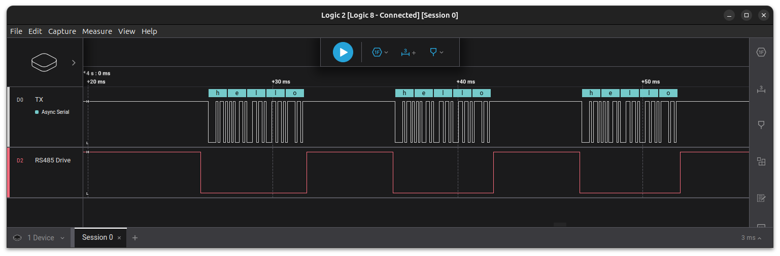The height and width of the screenshot is (256, 780).
Task: Open the Notes panel in the right sidebar
Action: pos(761,198)
